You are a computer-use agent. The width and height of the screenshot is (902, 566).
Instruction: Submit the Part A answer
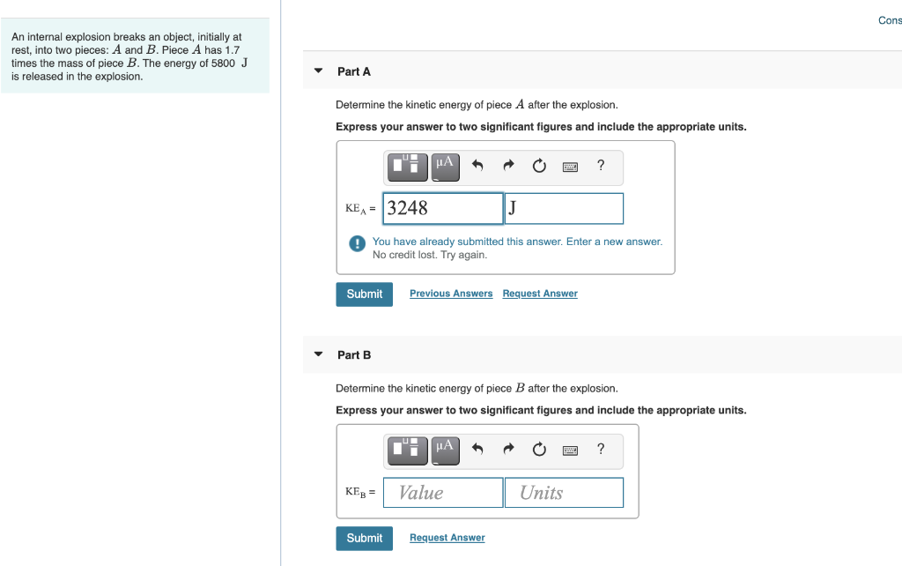click(x=364, y=294)
